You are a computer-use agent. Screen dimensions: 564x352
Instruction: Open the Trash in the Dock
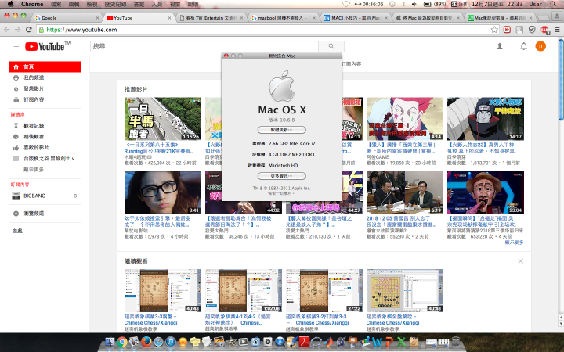click(x=456, y=342)
